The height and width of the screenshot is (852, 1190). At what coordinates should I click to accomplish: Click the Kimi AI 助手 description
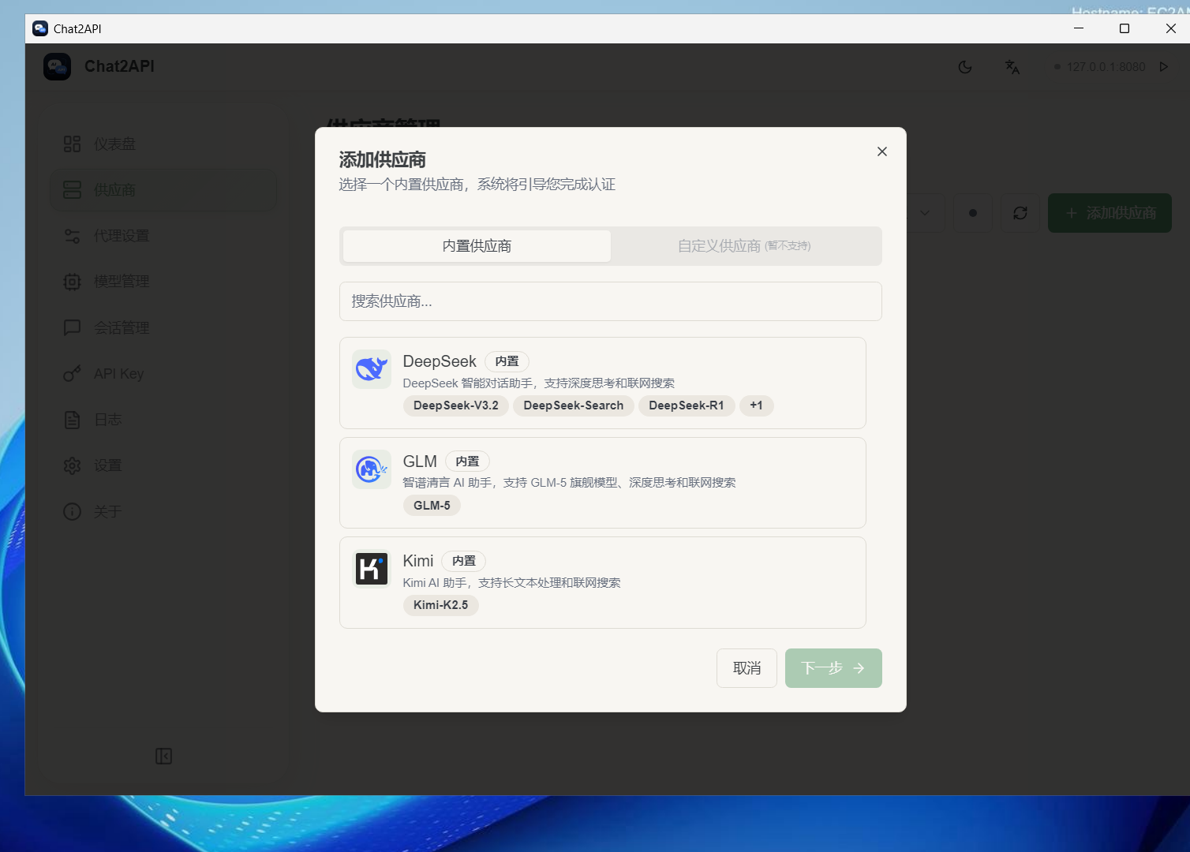511,583
